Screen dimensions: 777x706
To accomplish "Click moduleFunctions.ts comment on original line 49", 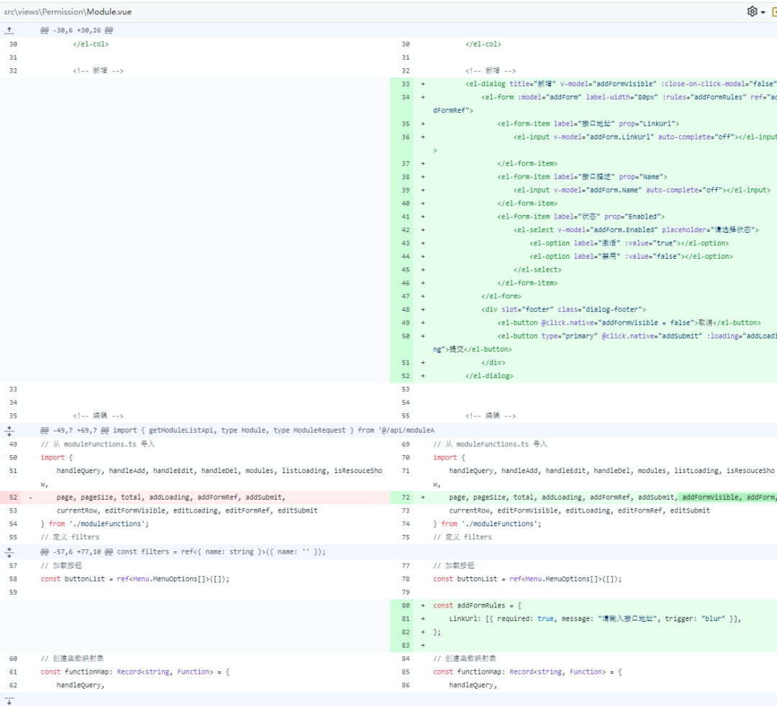I will tap(98, 444).
